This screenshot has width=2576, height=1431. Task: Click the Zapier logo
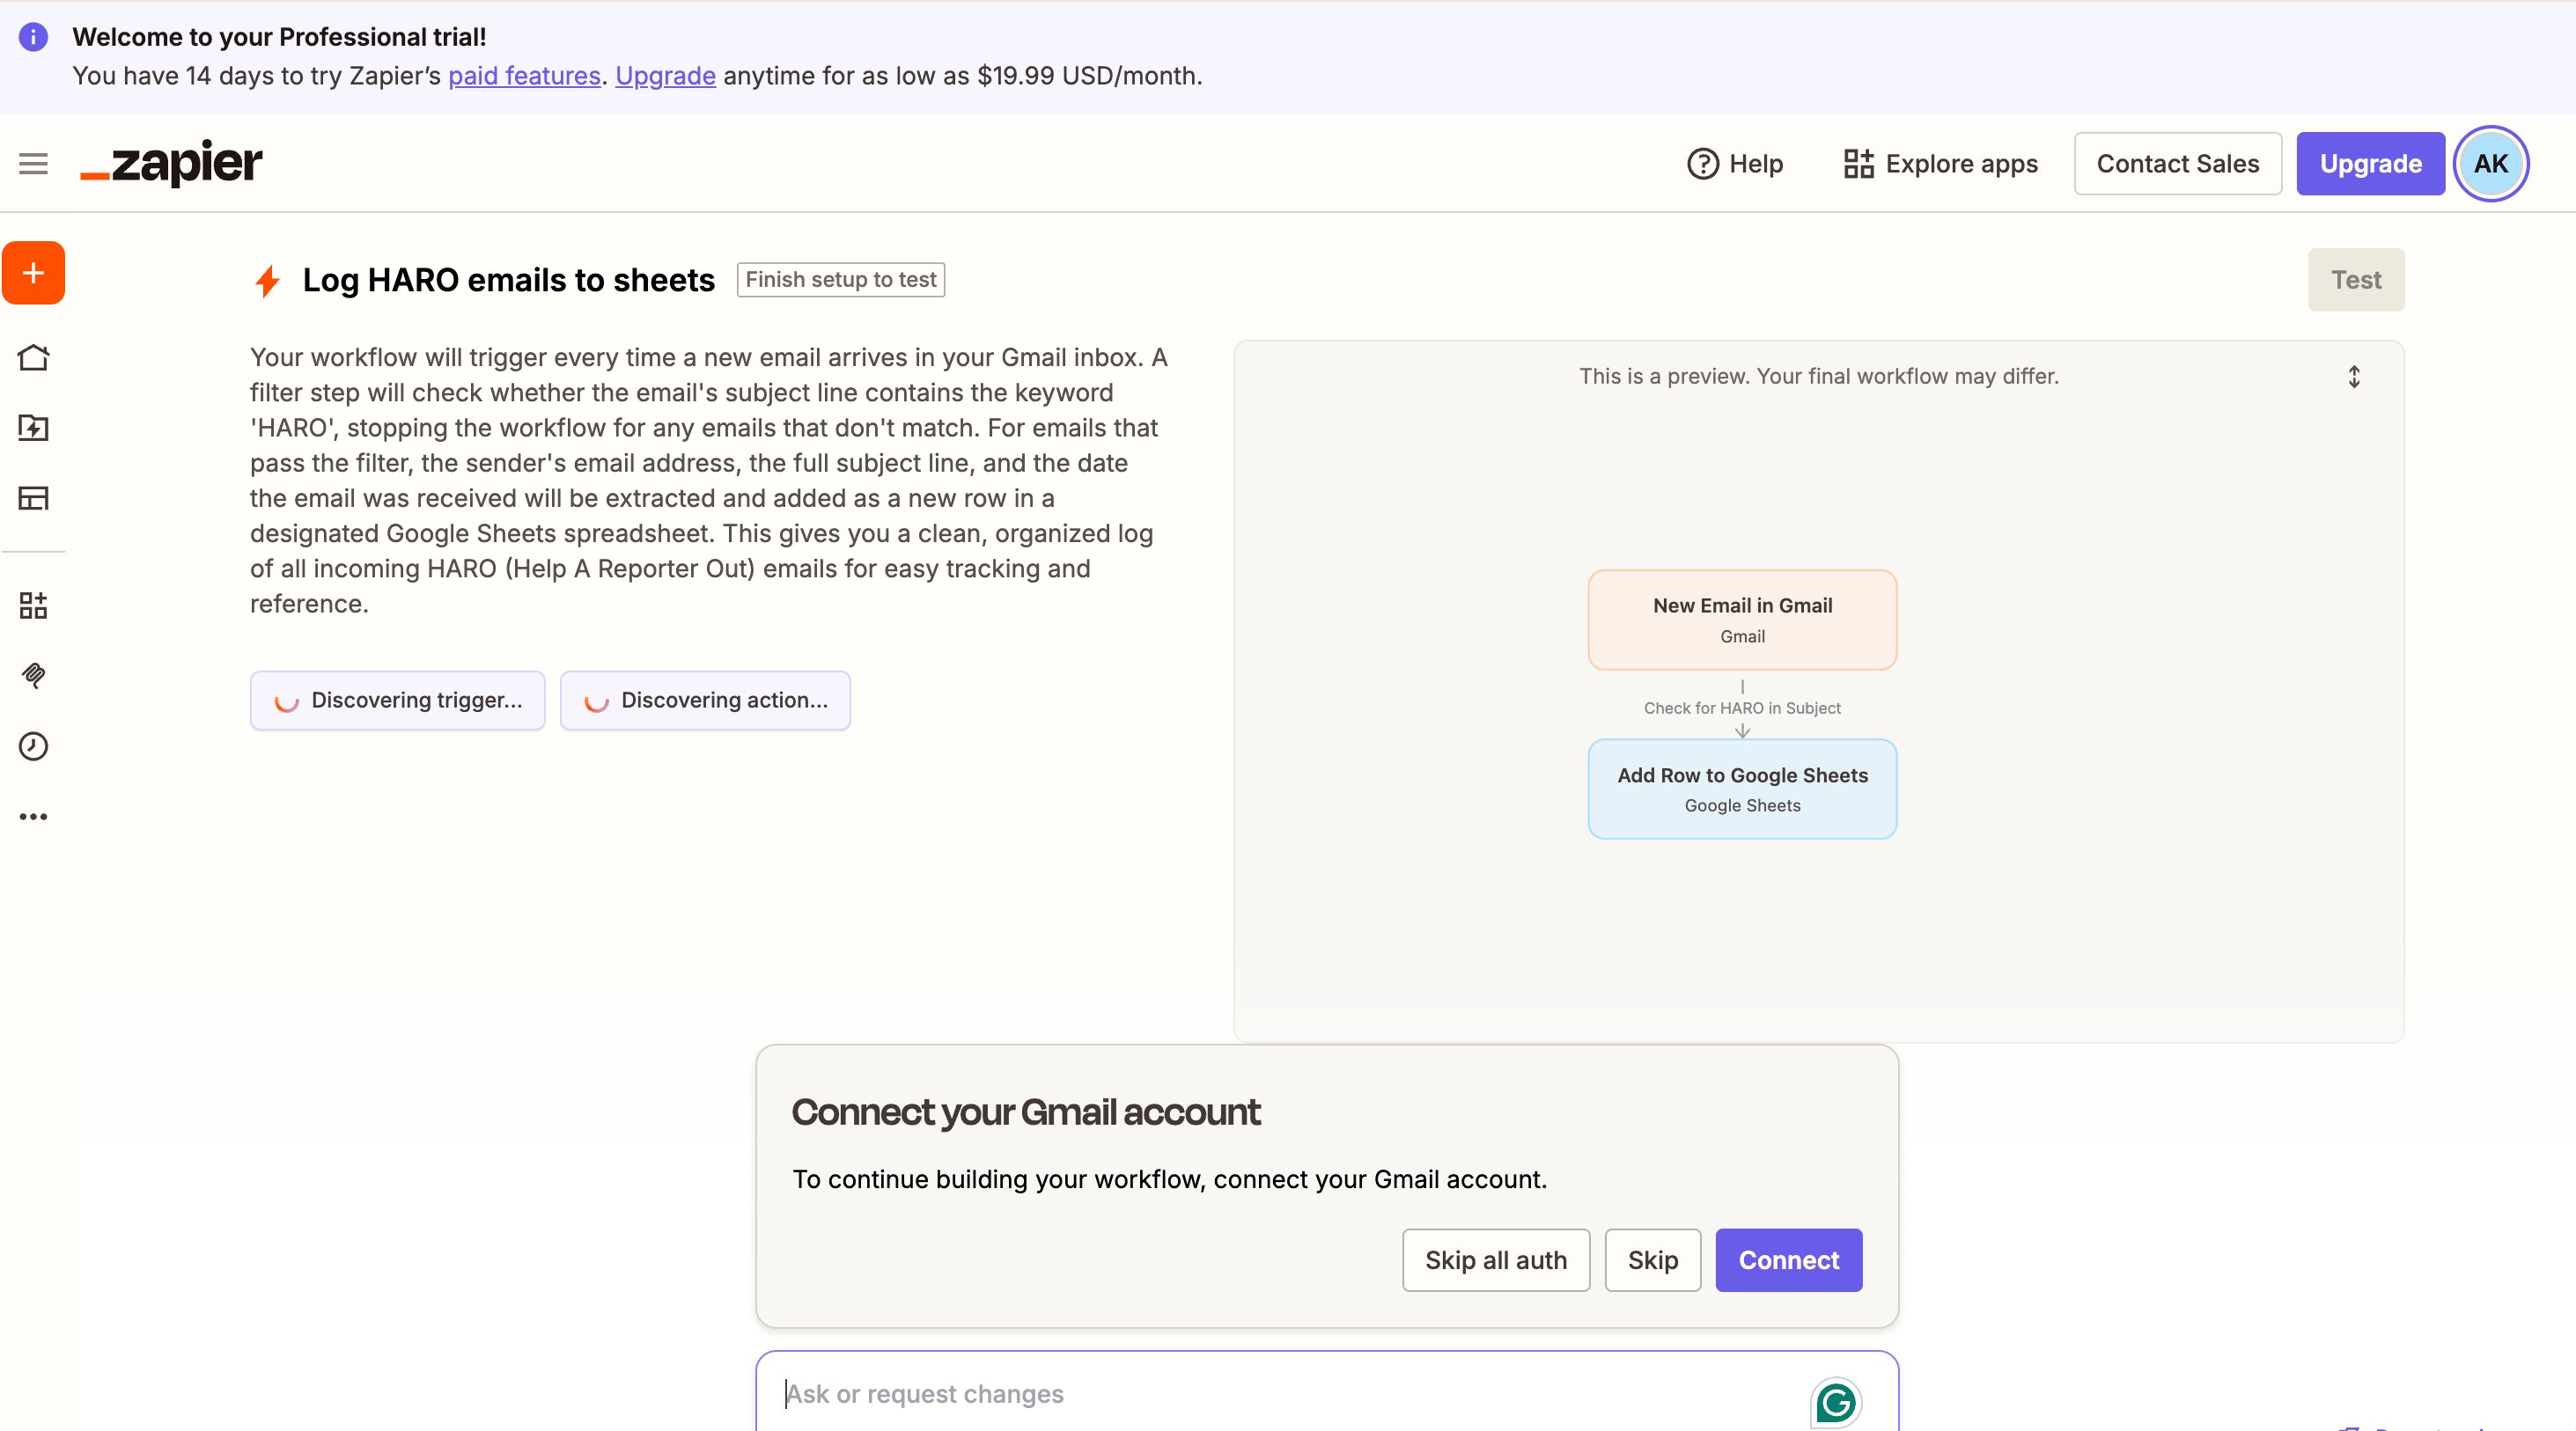(x=171, y=163)
